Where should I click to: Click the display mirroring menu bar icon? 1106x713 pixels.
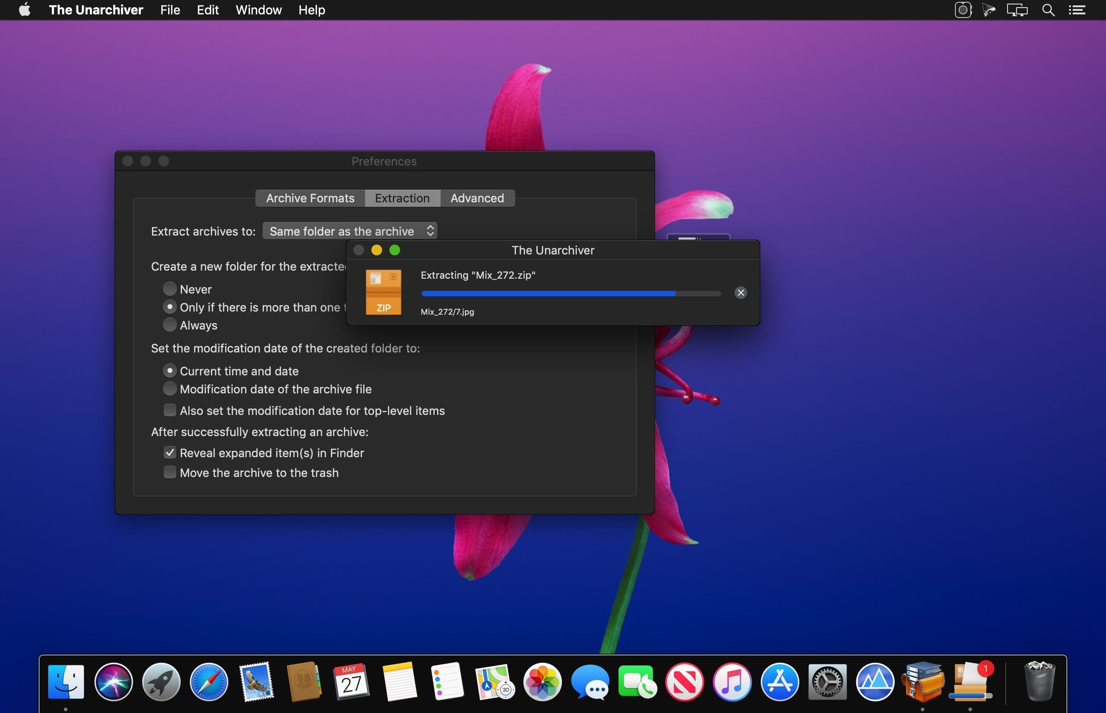1017,10
